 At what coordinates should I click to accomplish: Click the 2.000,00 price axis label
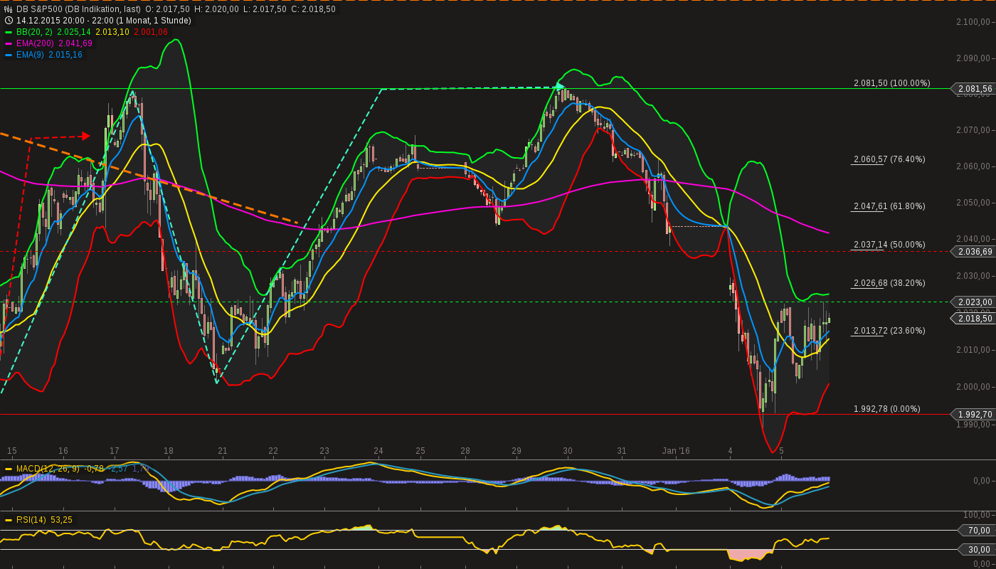pos(975,387)
